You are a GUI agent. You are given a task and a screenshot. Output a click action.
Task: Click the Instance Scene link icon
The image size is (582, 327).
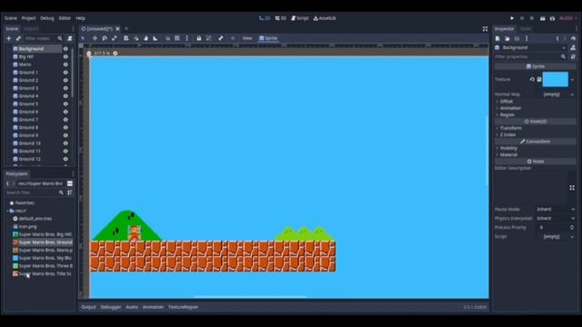click(18, 38)
